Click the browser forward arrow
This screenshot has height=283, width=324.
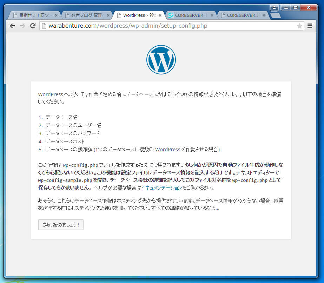(22, 26)
